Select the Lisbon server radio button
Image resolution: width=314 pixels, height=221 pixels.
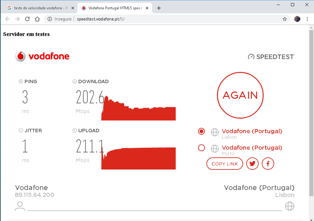pos(201,131)
